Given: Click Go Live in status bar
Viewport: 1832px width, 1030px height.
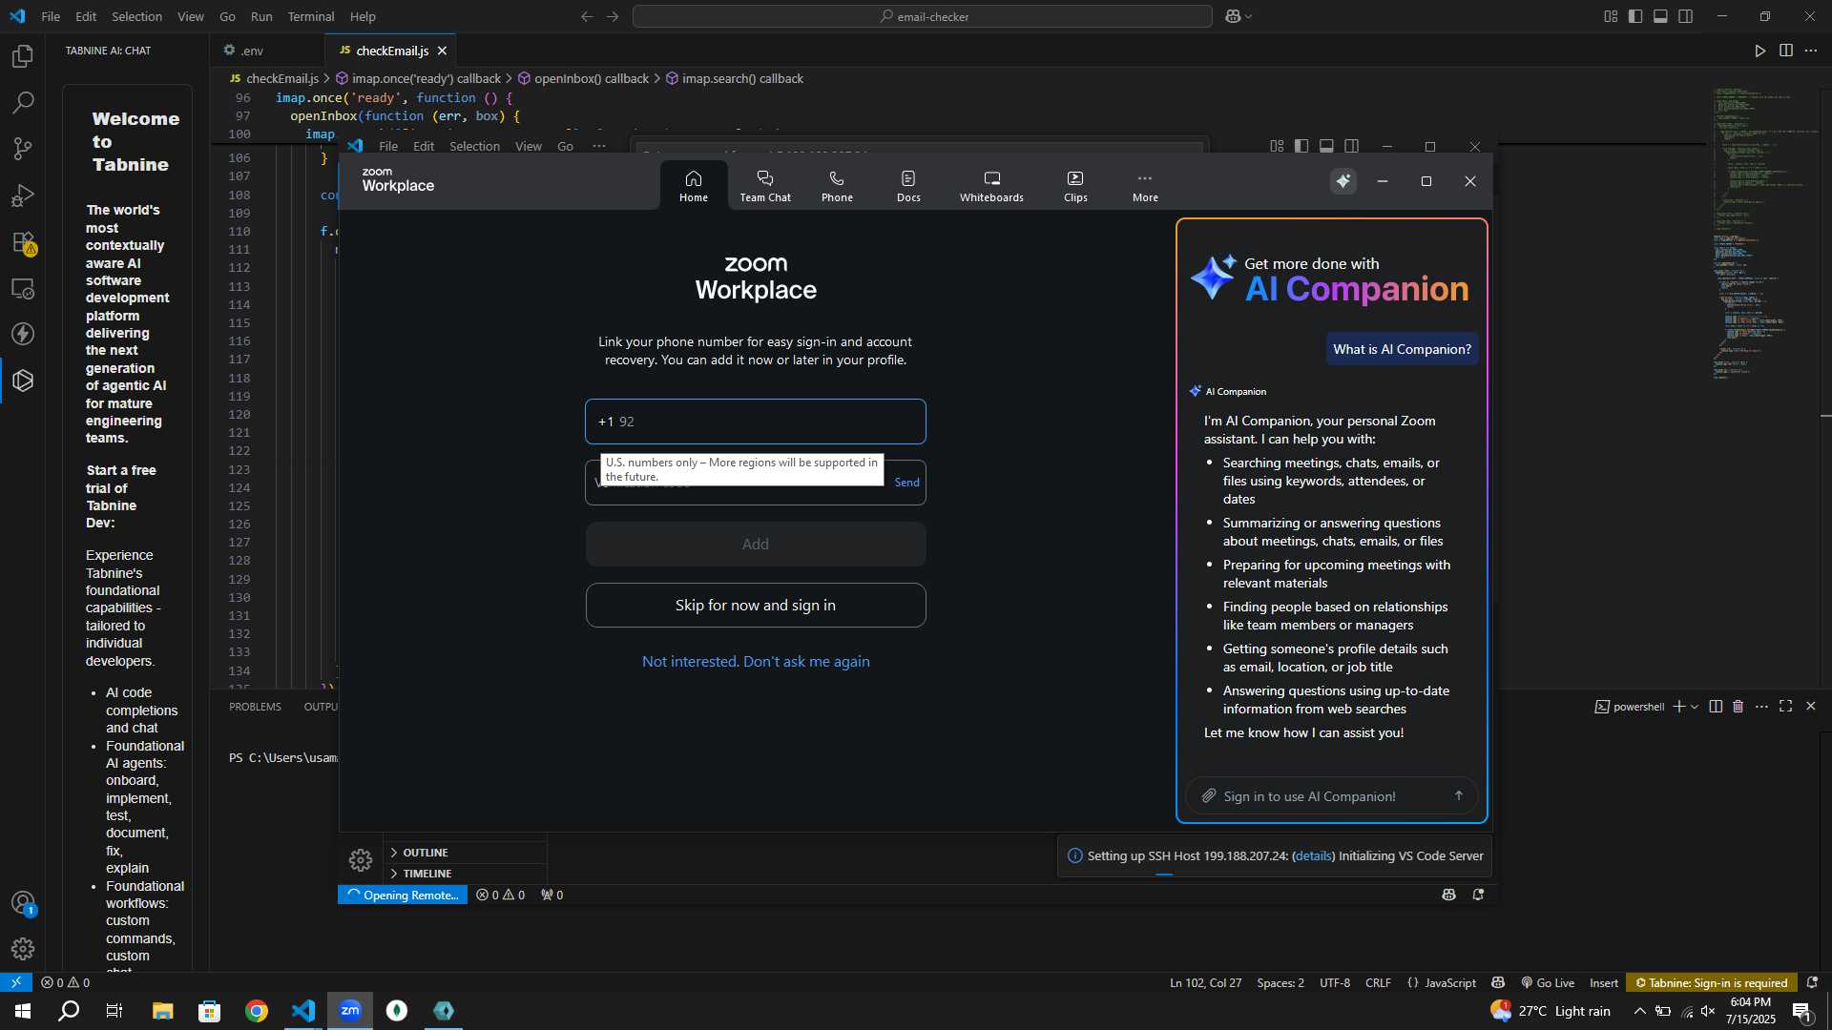Looking at the screenshot, I should (1548, 983).
